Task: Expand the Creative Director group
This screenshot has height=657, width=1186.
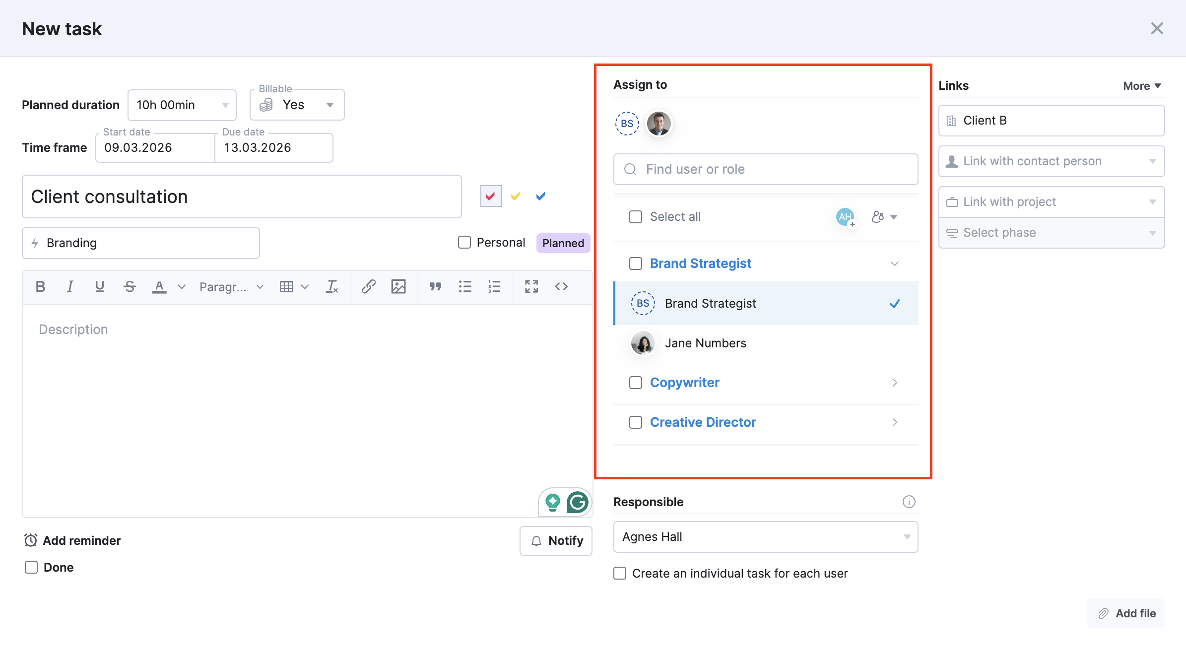Action: click(x=895, y=422)
